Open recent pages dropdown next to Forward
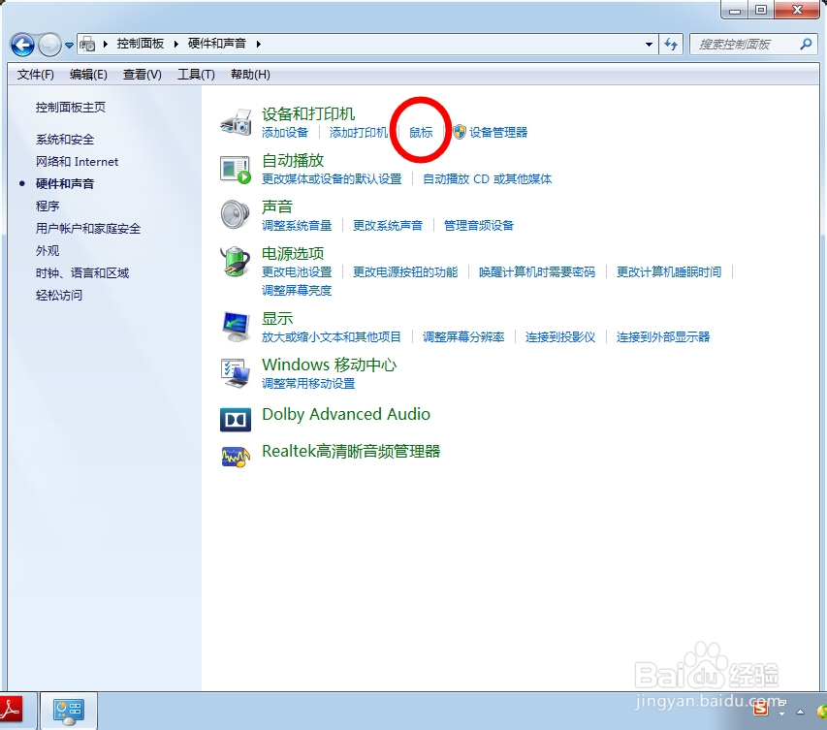This screenshot has height=730, width=827. [69, 46]
